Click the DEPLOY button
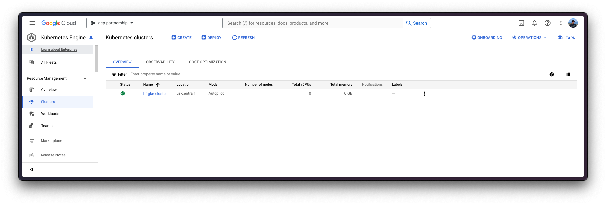Screen dimensions: 606x205 click(x=211, y=38)
